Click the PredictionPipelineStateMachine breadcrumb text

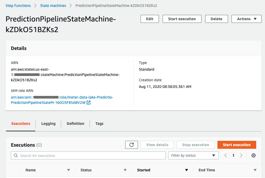tap(116, 6)
